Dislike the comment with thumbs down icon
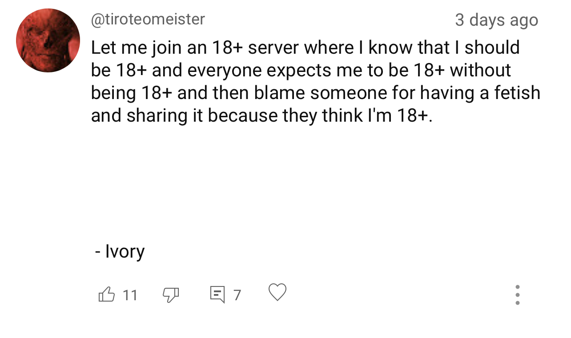Screen dimensions: 571x338 coord(170,294)
